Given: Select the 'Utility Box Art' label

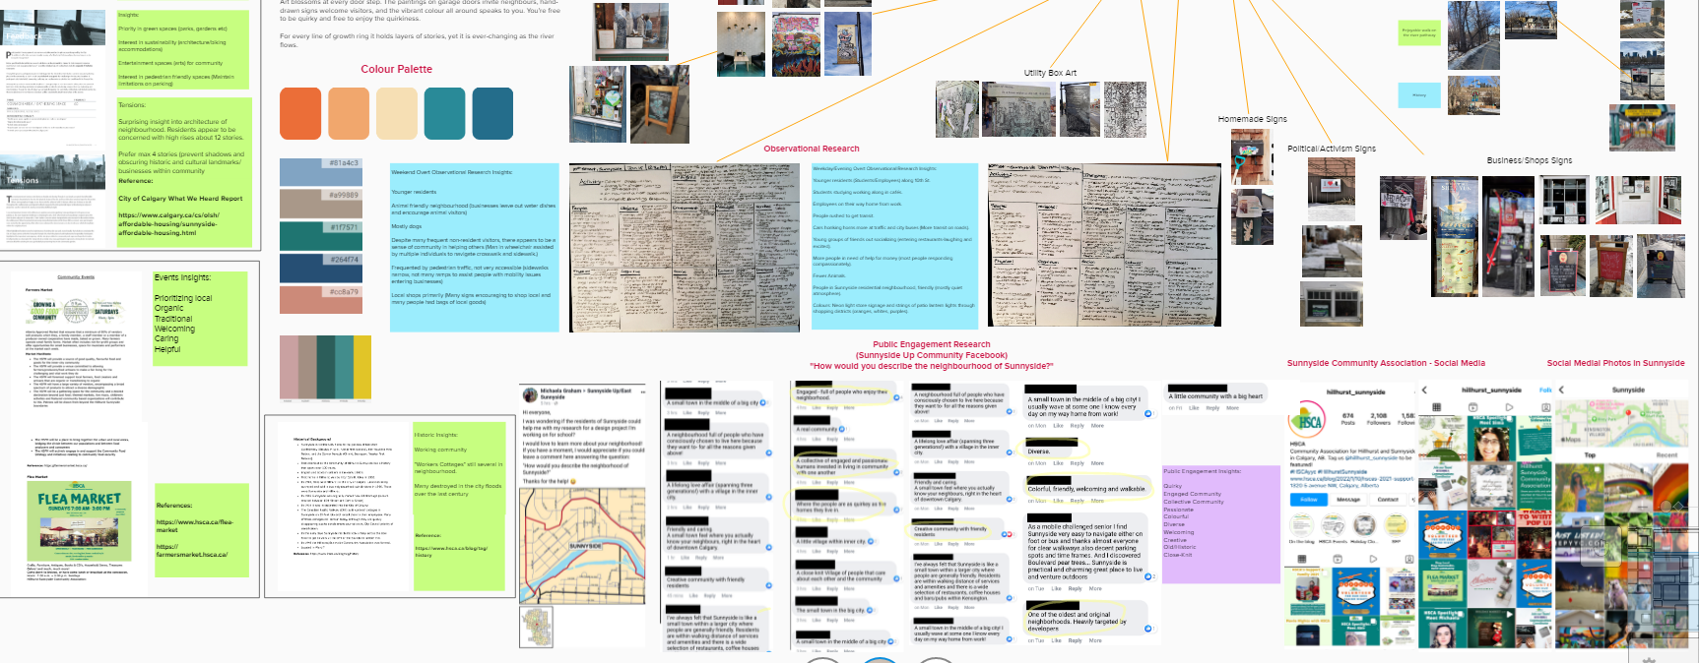Looking at the screenshot, I should [1050, 73].
